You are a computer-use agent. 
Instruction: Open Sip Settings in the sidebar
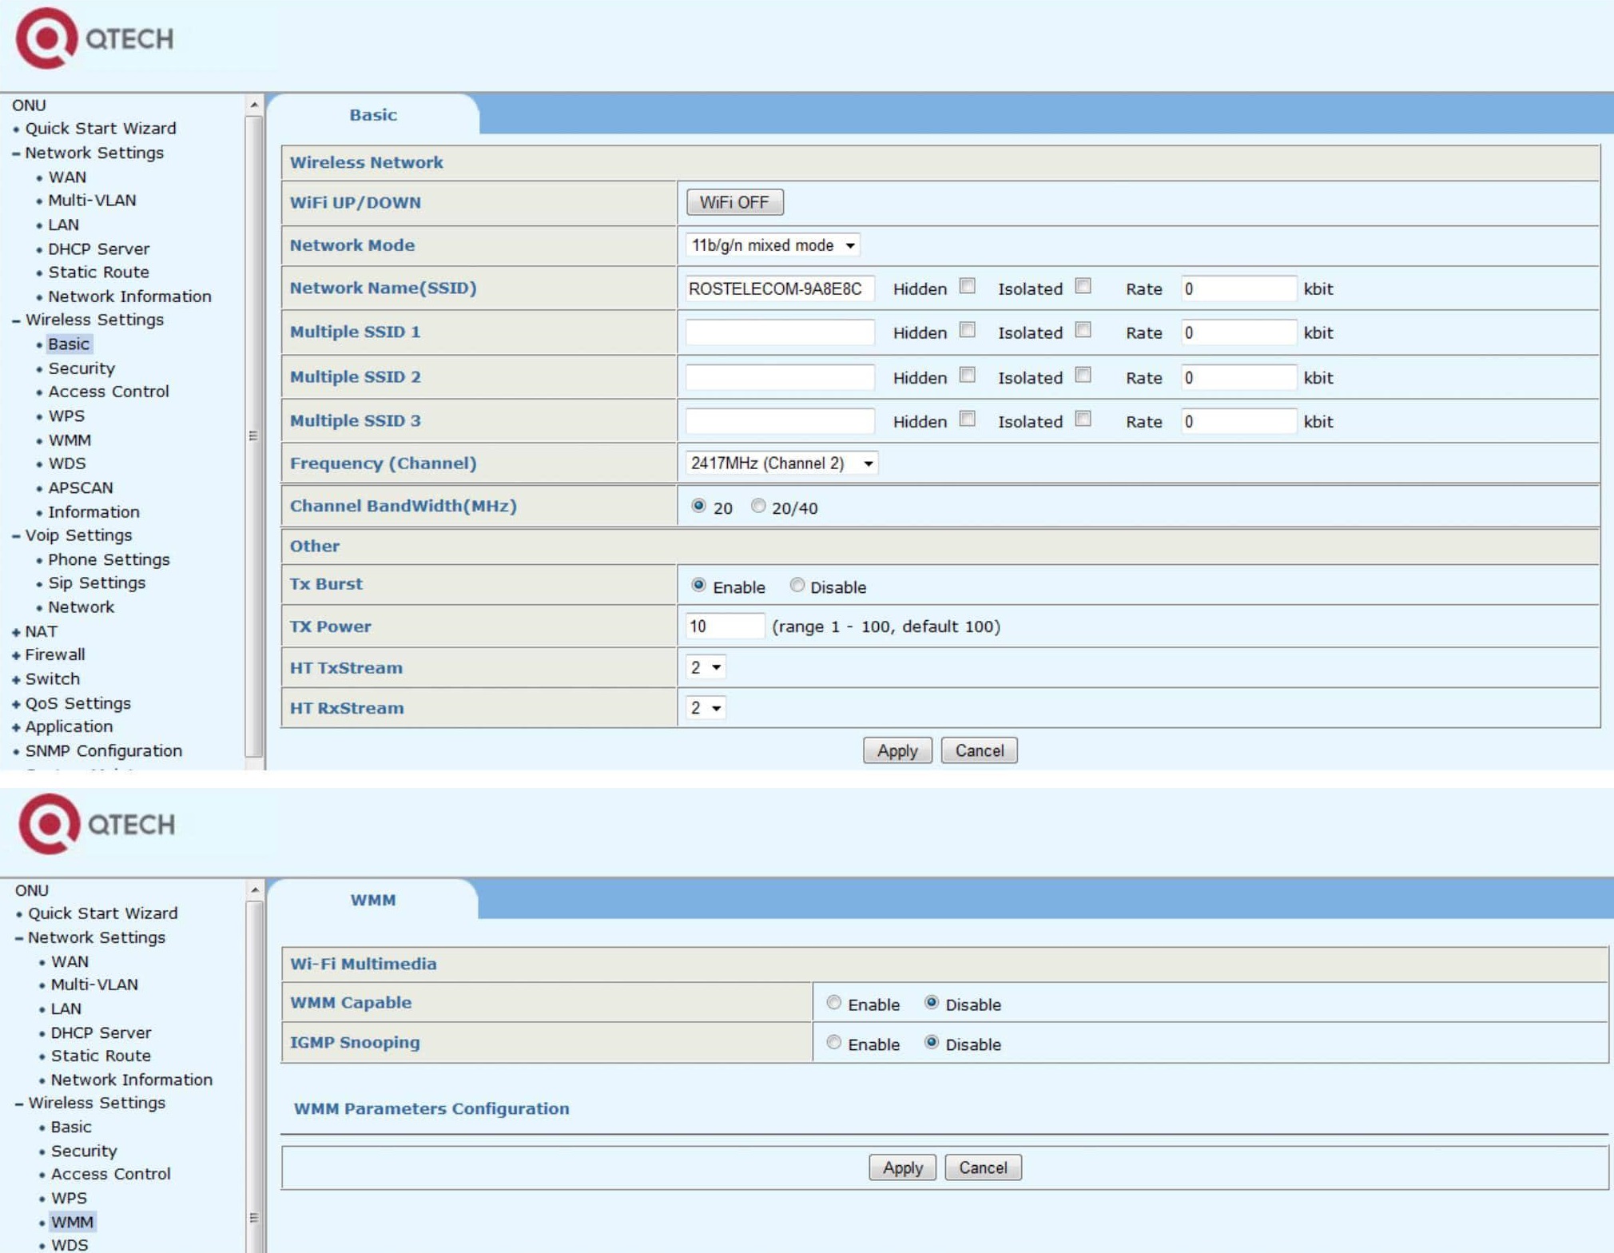click(97, 583)
